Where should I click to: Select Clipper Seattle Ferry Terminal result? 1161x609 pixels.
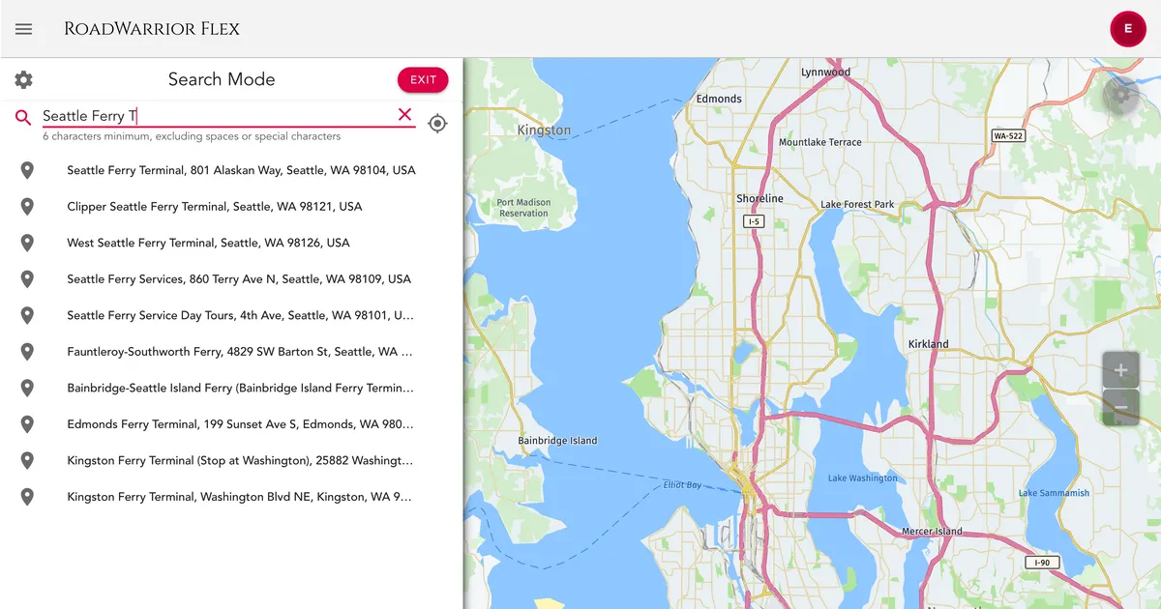pos(231,207)
